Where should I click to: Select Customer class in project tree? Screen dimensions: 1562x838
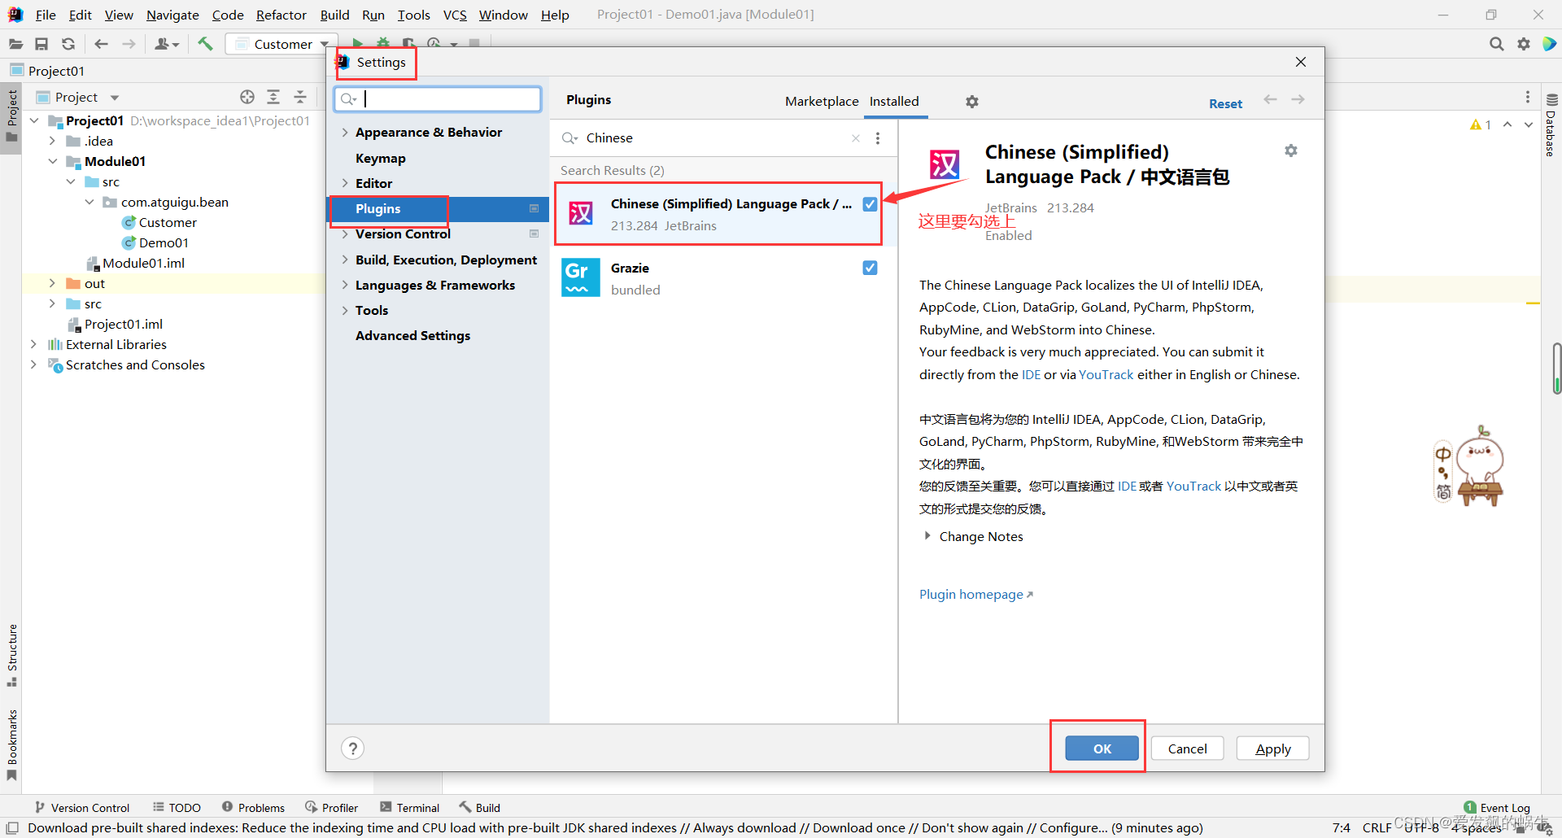pos(168,222)
